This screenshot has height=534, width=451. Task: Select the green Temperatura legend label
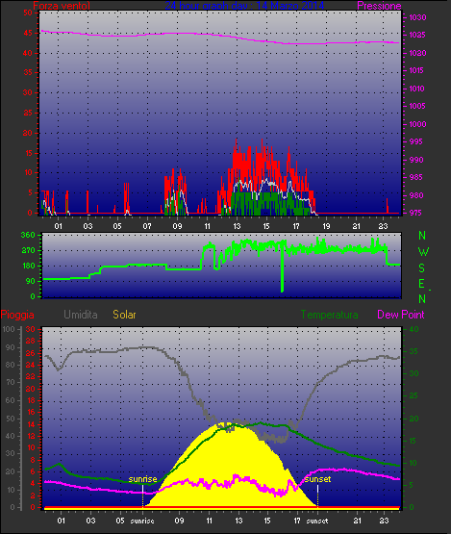click(329, 315)
